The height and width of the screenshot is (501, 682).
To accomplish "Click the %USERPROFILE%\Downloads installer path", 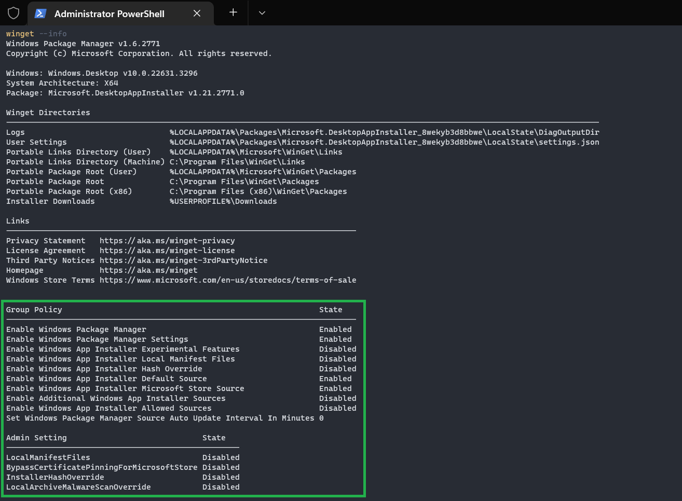I will point(223,201).
